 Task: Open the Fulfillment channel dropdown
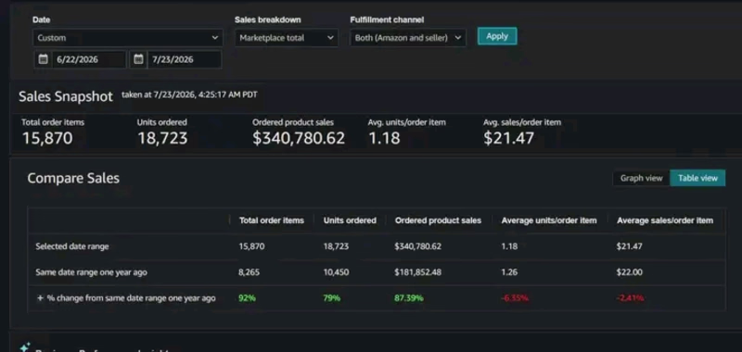pyautogui.click(x=408, y=38)
